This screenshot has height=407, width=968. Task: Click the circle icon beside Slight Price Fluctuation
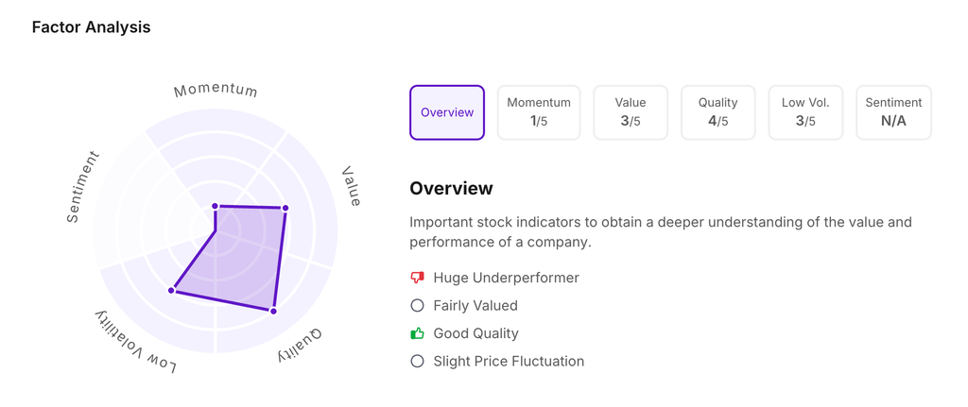click(x=417, y=362)
